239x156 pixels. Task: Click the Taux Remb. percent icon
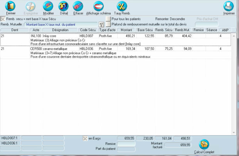122,7
